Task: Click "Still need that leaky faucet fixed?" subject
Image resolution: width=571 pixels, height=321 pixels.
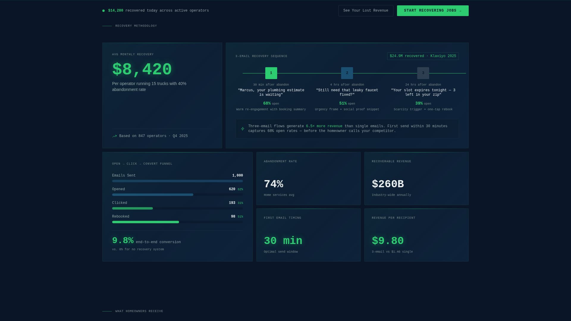Action: coord(347,92)
